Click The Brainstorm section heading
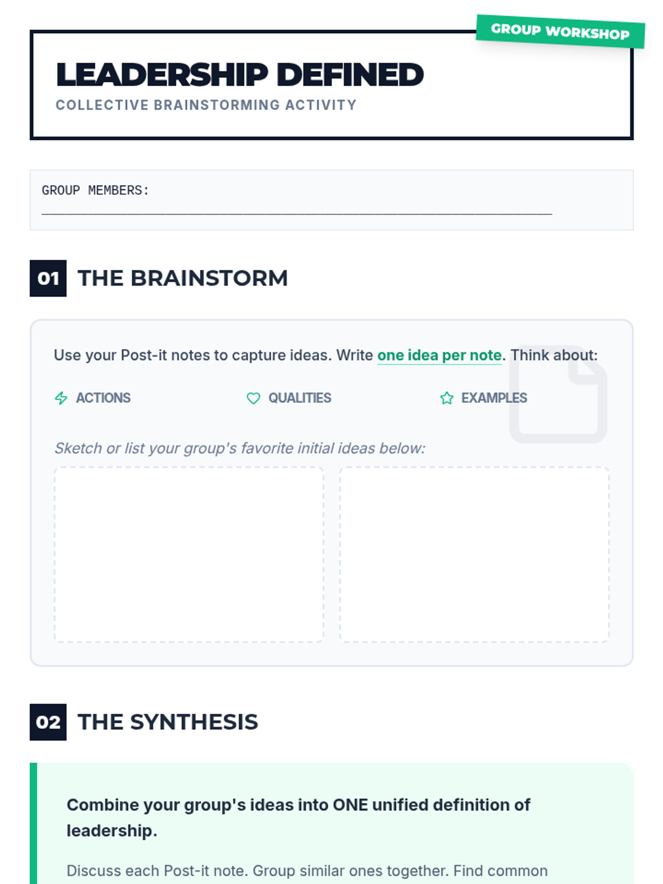 click(x=183, y=278)
